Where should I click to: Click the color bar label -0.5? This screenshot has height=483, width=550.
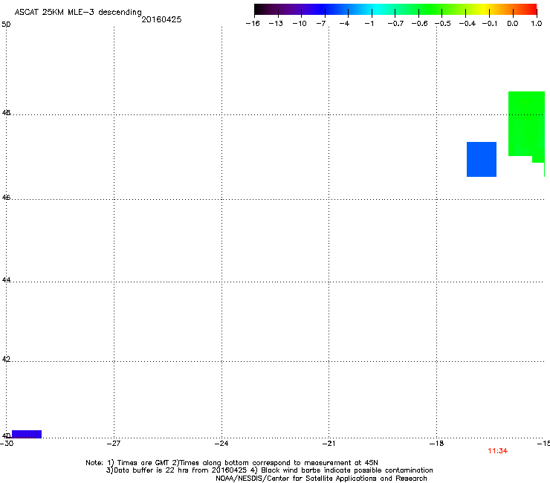tap(443, 24)
